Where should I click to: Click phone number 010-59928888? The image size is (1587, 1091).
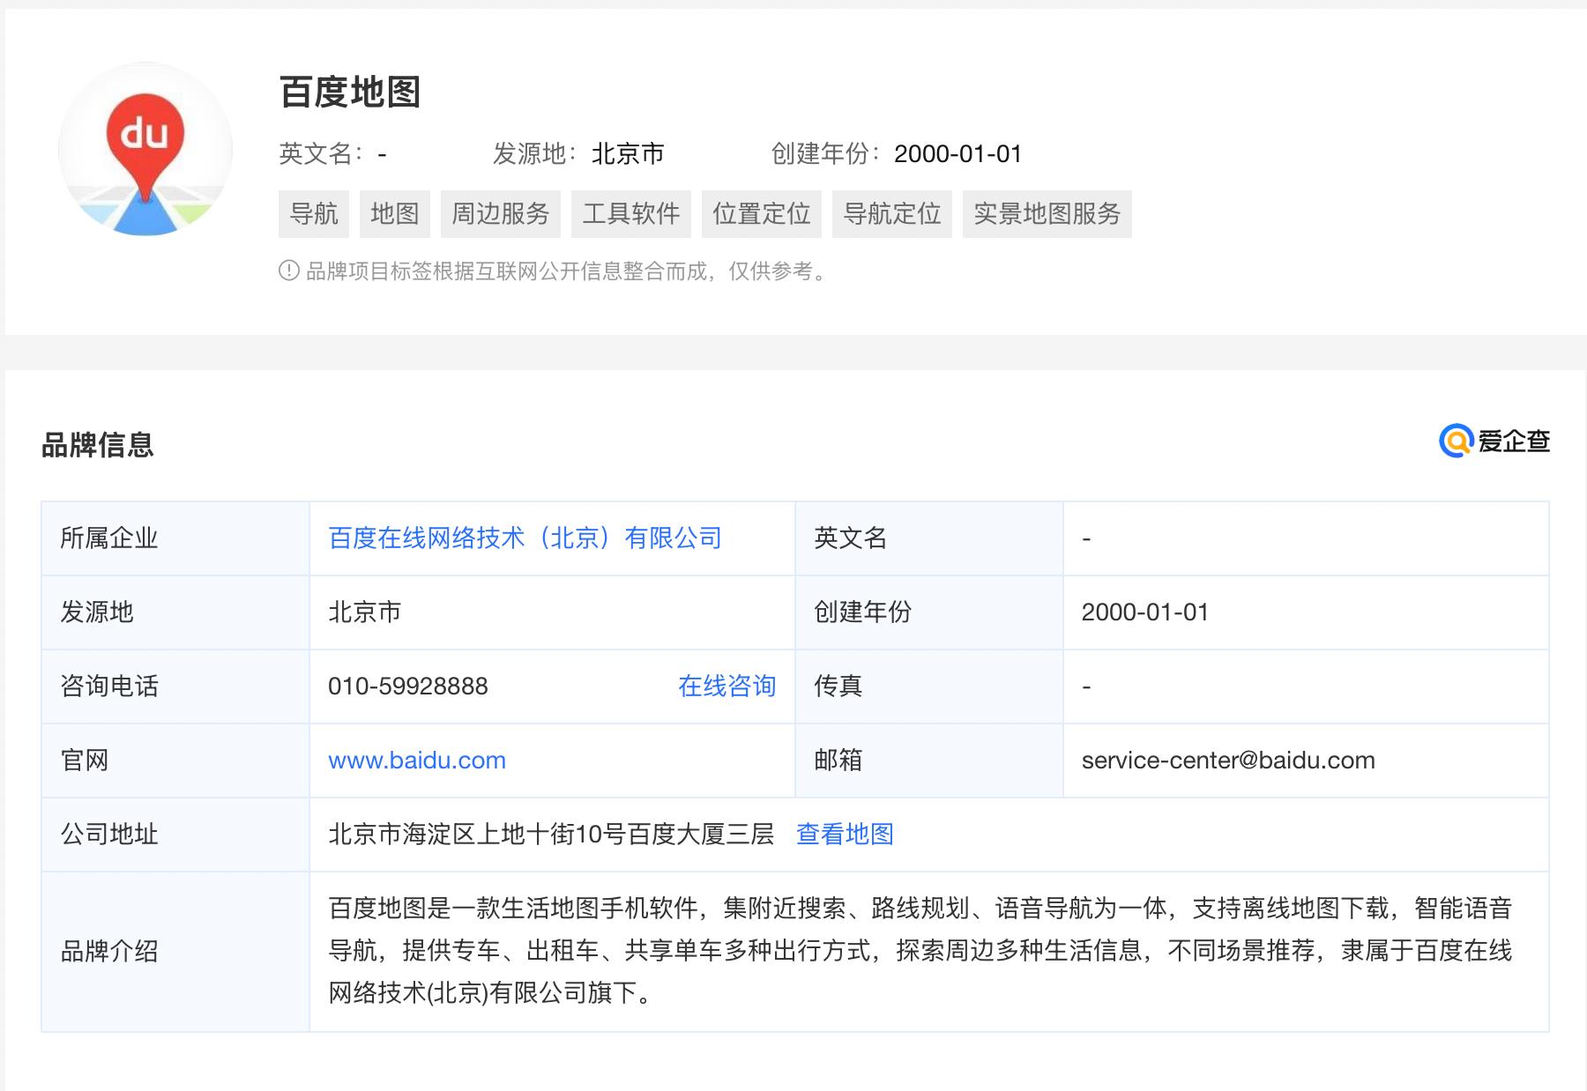[x=408, y=687]
